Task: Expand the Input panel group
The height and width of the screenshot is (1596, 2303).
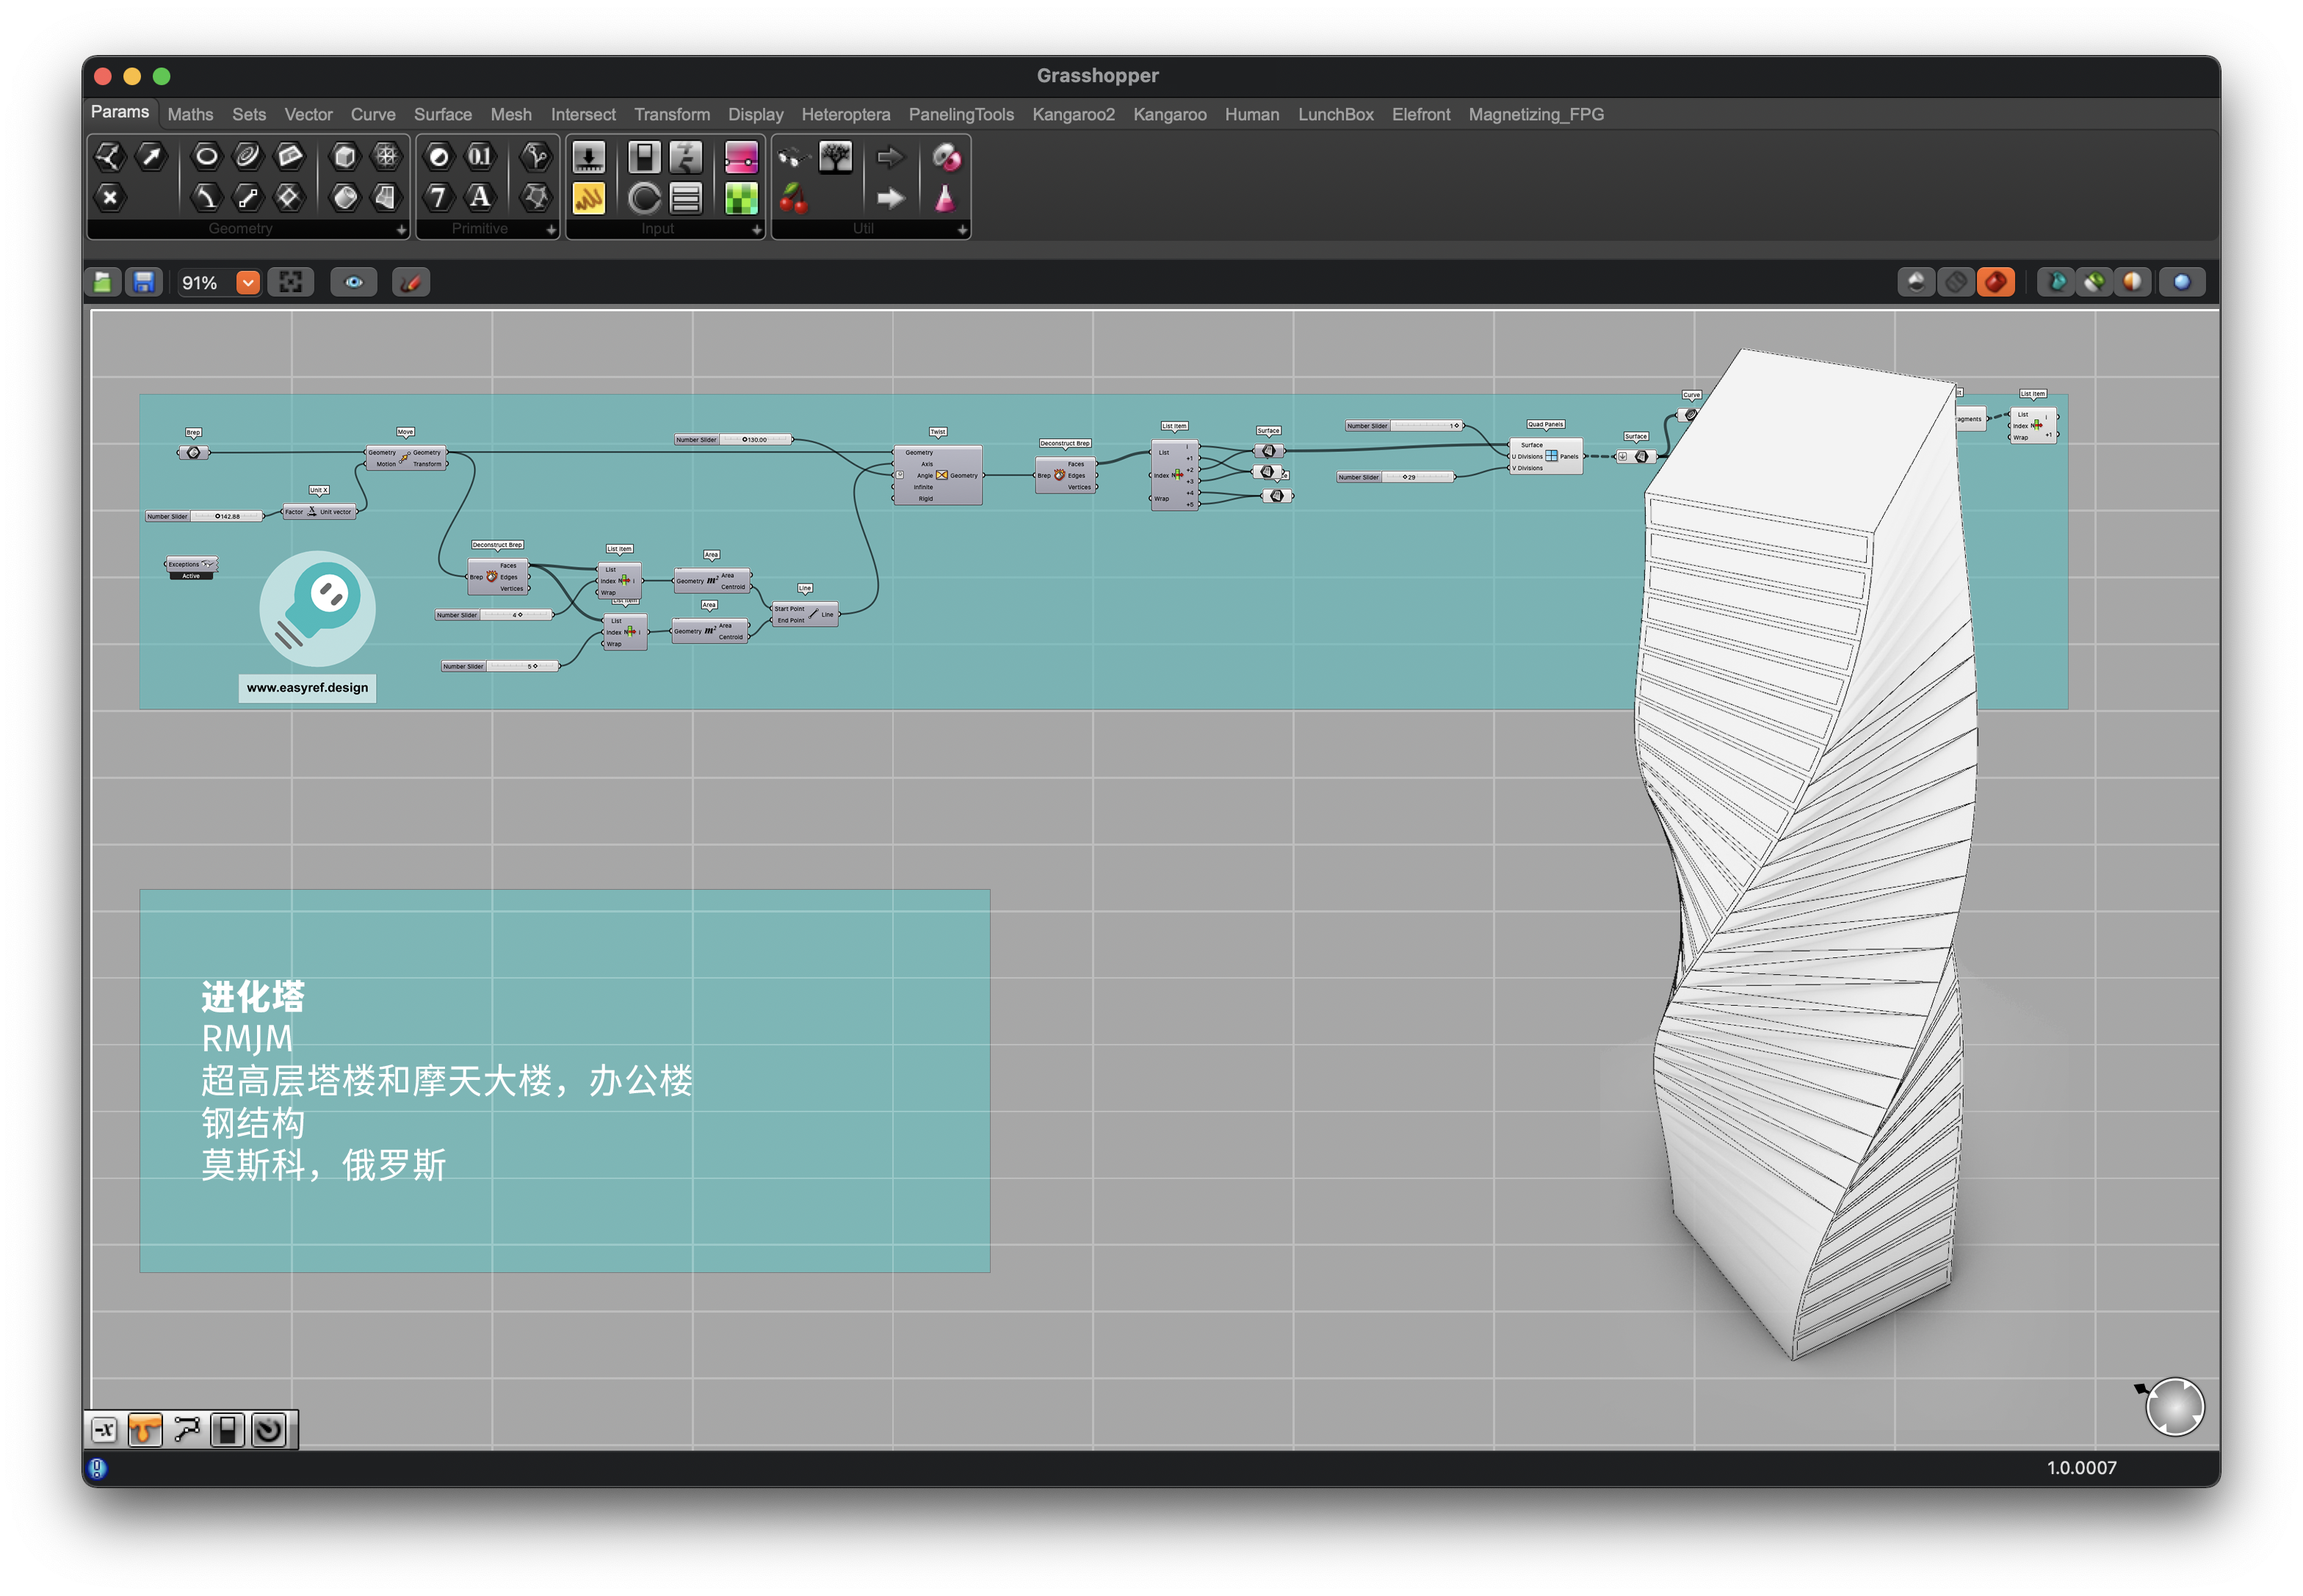Action: (x=756, y=230)
